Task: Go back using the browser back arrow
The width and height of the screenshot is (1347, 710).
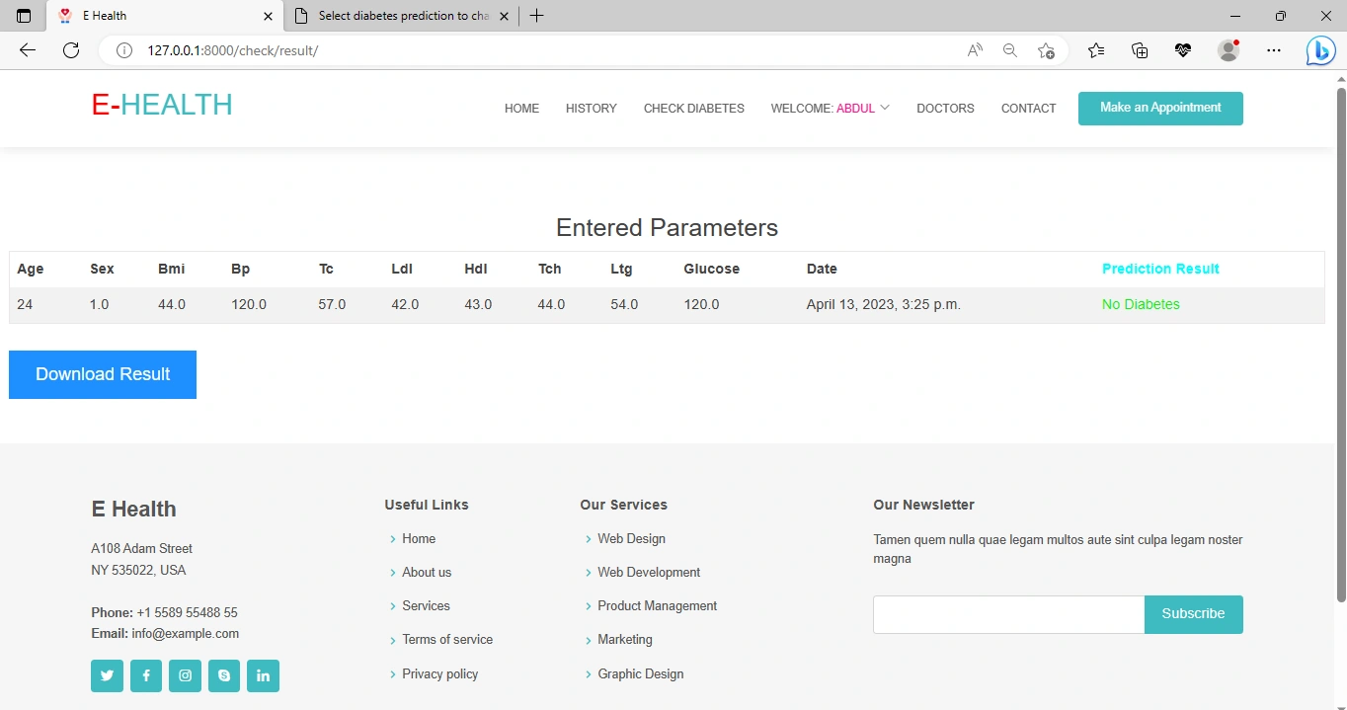Action: point(28,50)
